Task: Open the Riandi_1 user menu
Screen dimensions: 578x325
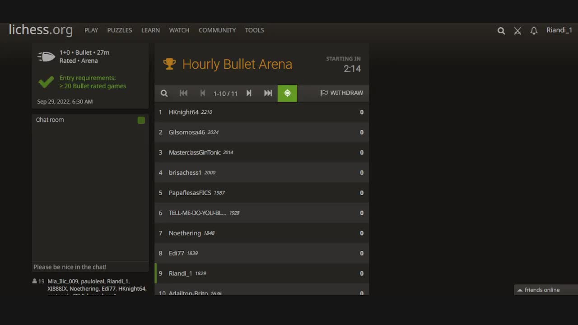Action: 559,30
